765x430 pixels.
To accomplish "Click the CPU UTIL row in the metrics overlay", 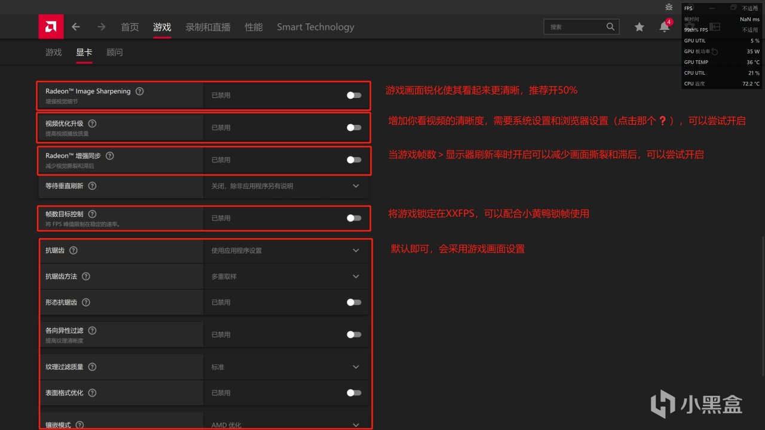I will click(x=722, y=73).
